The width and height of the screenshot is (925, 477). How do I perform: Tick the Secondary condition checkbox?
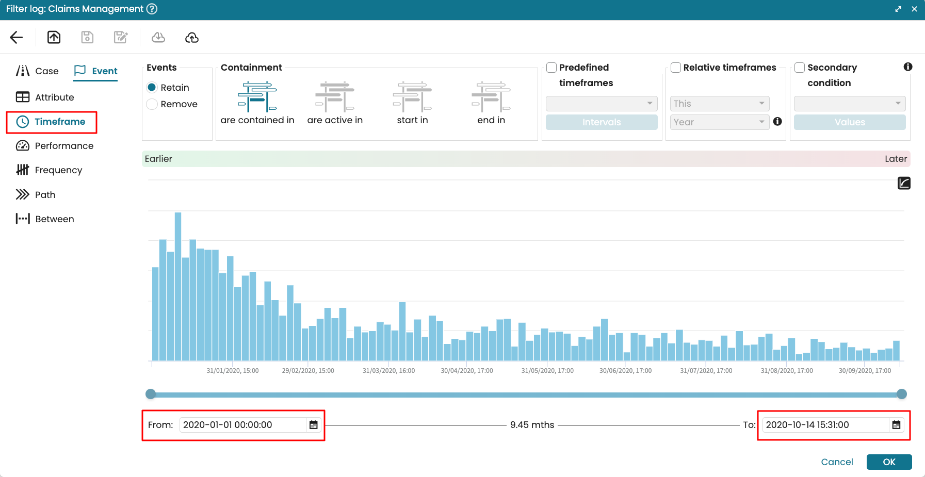click(x=800, y=68)
